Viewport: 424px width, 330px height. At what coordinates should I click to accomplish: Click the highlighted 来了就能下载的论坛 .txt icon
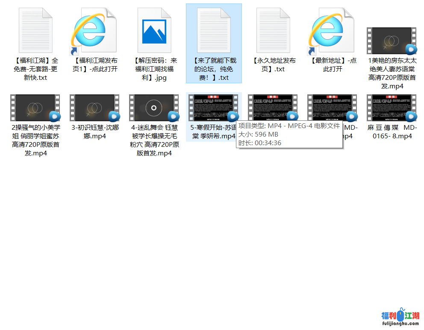[214, 30]
